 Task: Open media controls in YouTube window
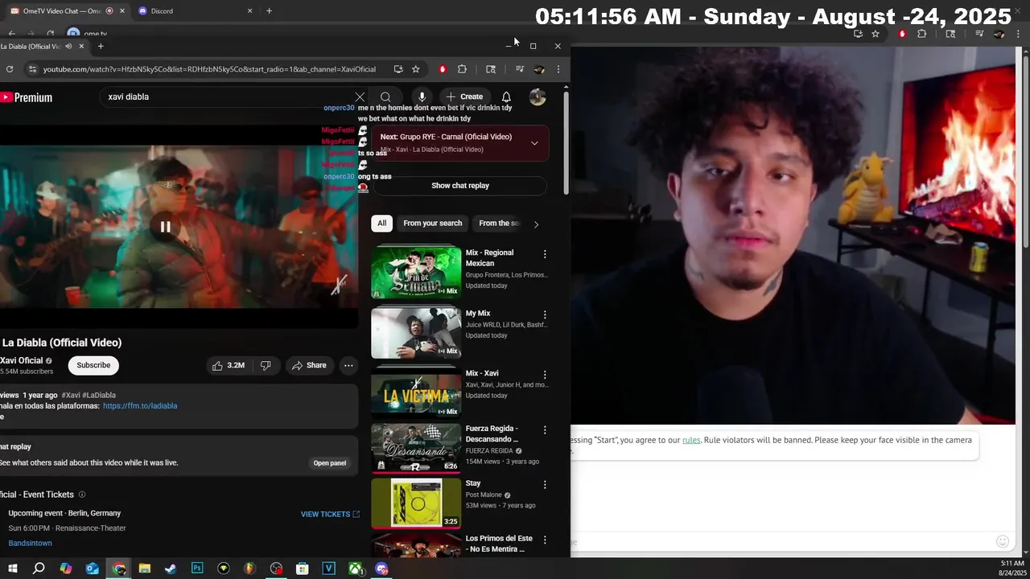[x=520, y=69]
